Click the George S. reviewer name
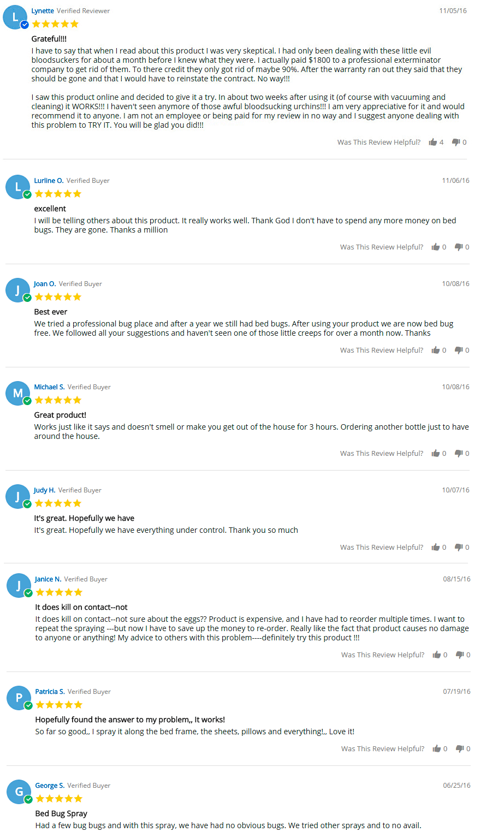 [x=50, y=786]
